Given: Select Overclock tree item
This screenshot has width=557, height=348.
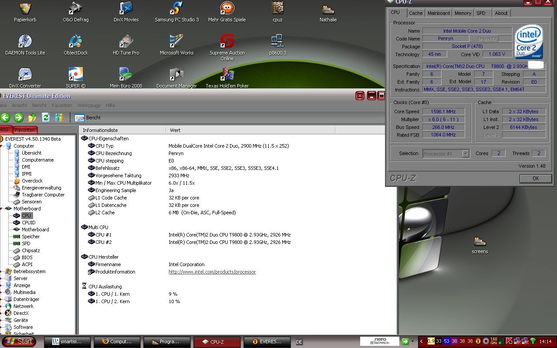Looking at the screenshot, I should pyautogui.click(x=32, y=181).
